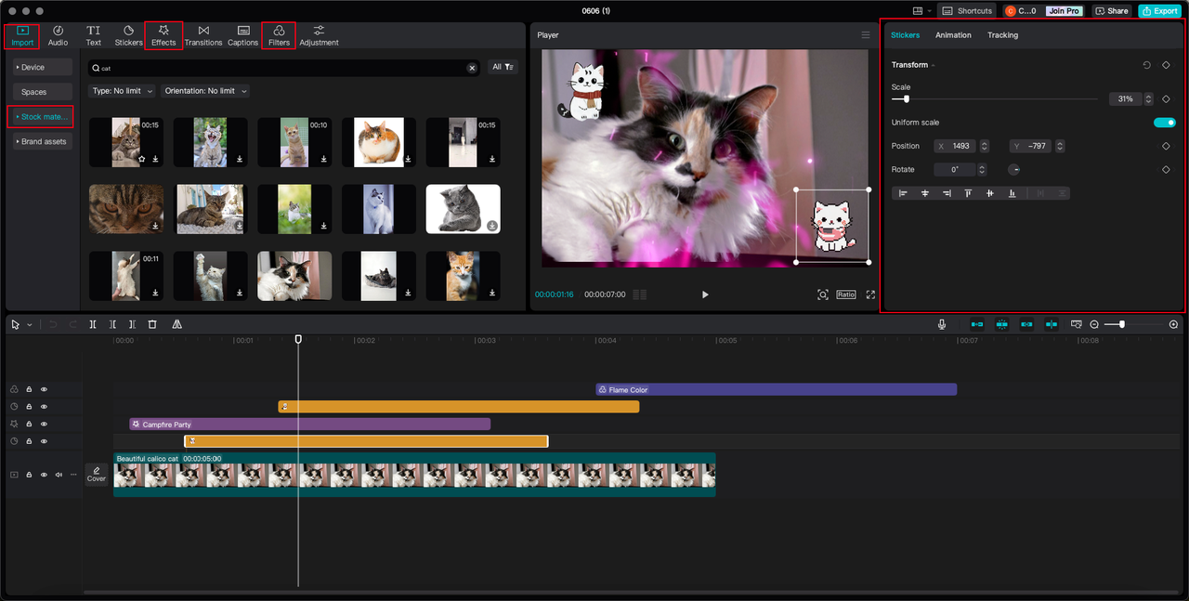Clear the cat search field
This screenshot has height=601, width=1189.
[x=472, y=68]
